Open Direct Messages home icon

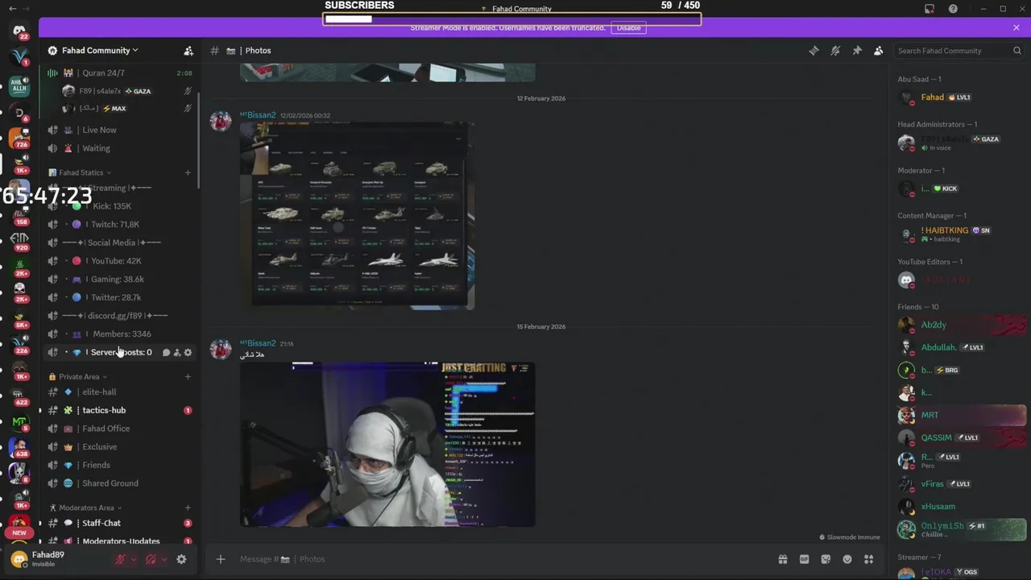click(19, 31)
